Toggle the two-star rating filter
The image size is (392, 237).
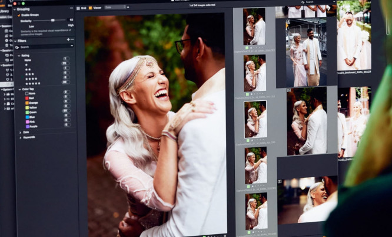(67, 68)
